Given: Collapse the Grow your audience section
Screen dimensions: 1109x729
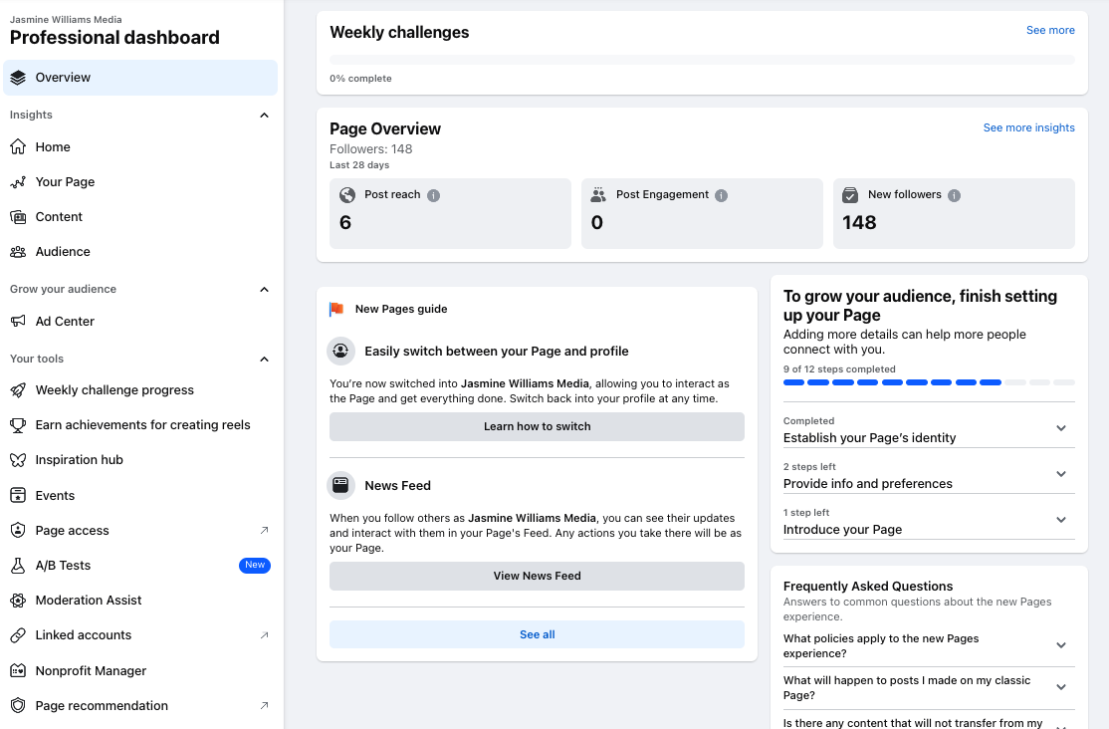Looking at the screenshot, I should [264, 289].
